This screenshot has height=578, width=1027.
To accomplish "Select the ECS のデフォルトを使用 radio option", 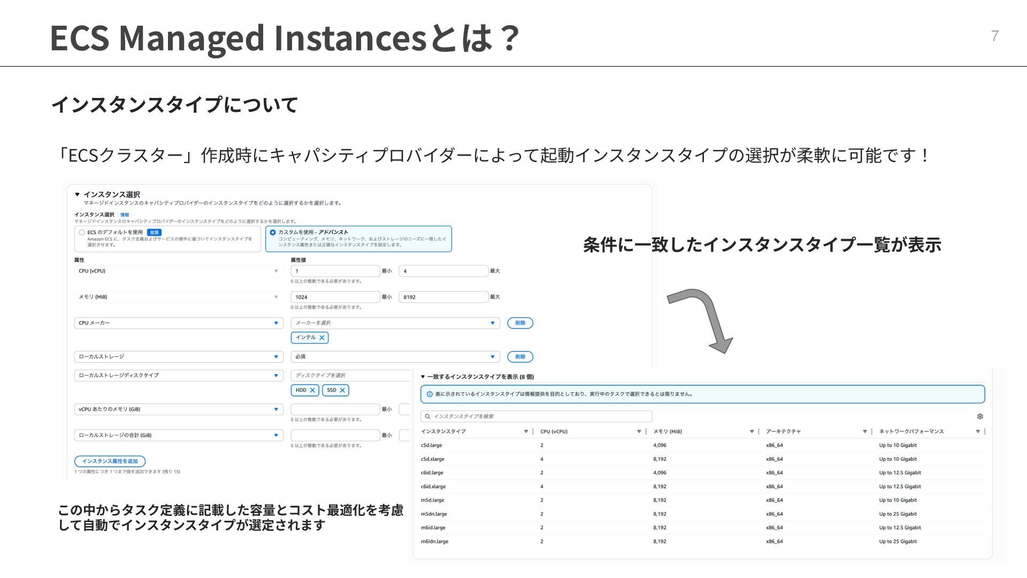I will pyautogui.click(x=82, y=232).
